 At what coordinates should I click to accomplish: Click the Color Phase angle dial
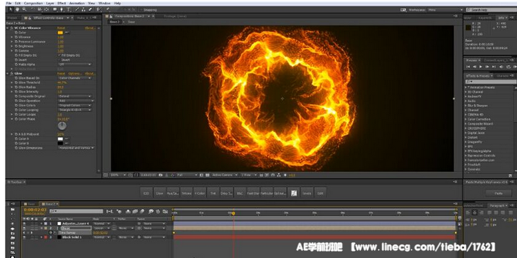62,126
